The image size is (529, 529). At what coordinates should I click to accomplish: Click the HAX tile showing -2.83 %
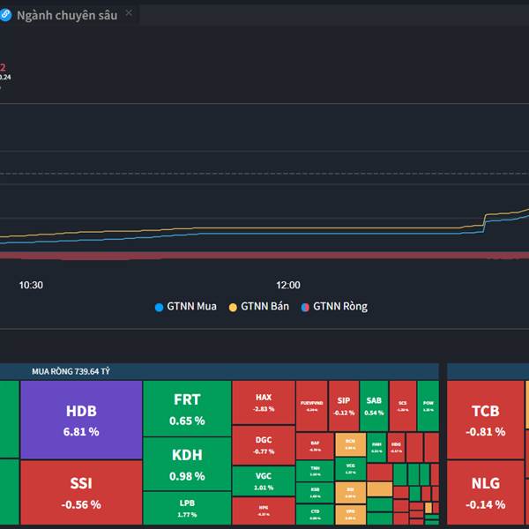264,403
